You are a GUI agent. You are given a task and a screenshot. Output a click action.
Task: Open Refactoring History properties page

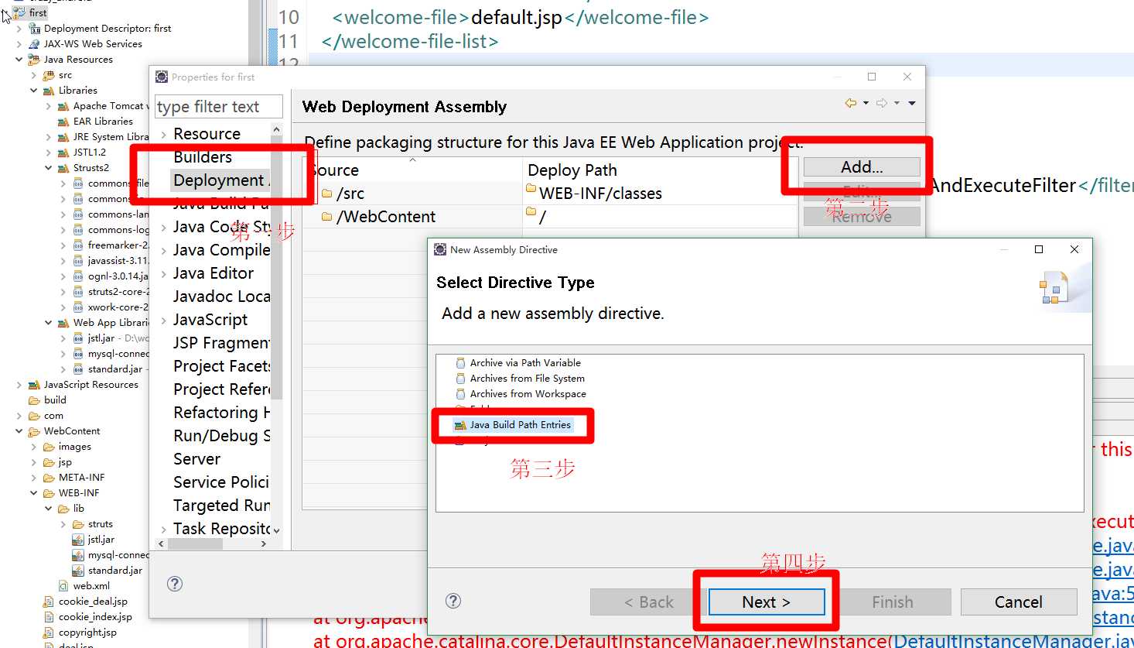(x=221, y=413)
